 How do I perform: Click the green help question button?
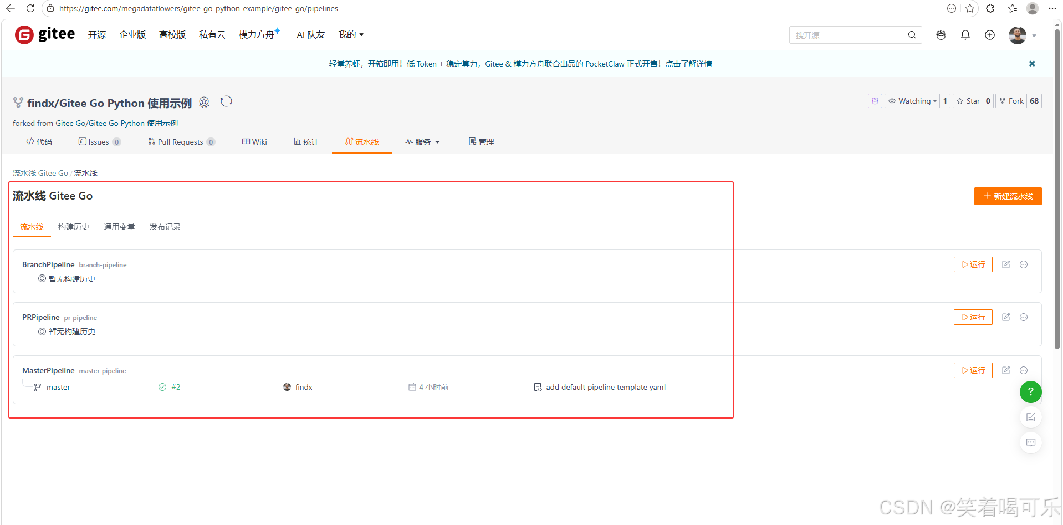tap(1031, 392)
